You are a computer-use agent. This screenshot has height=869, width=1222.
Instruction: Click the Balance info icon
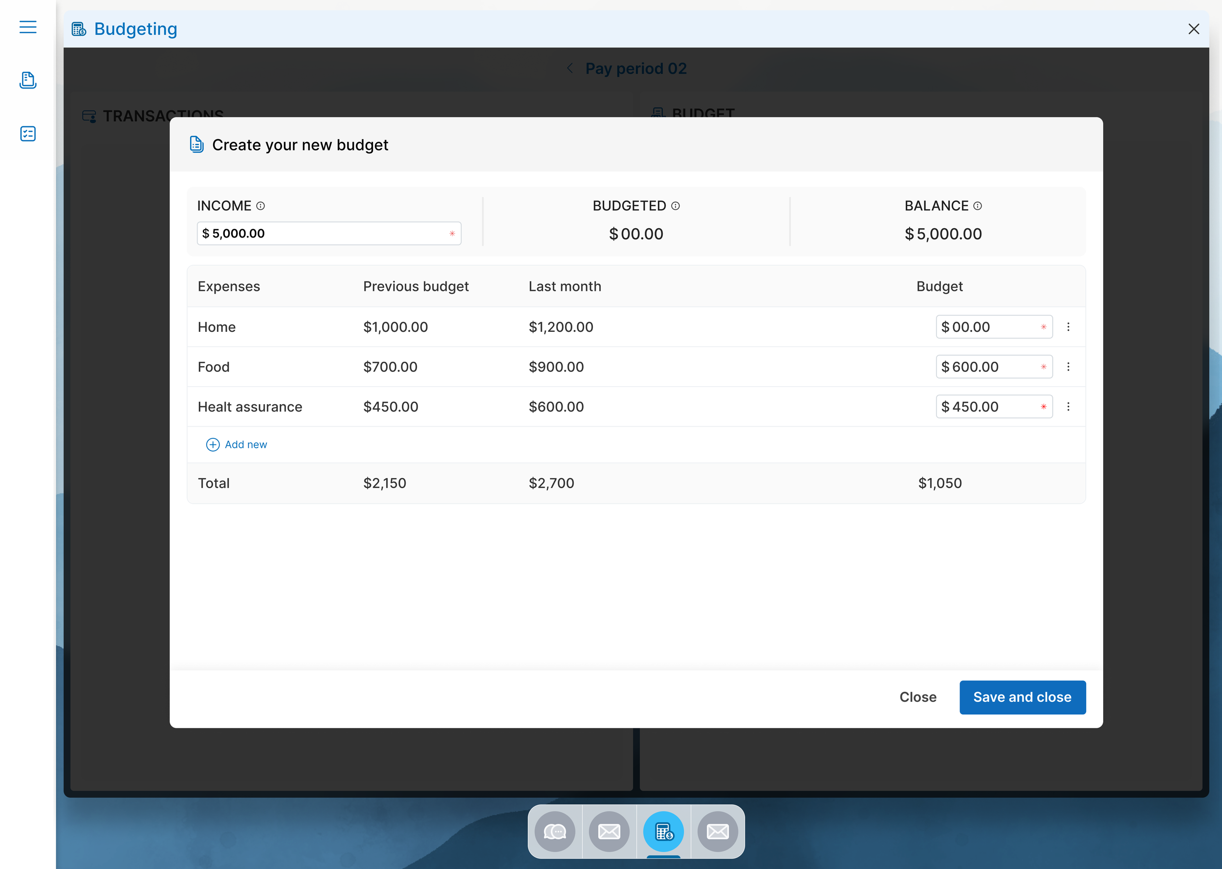[978, 206]
